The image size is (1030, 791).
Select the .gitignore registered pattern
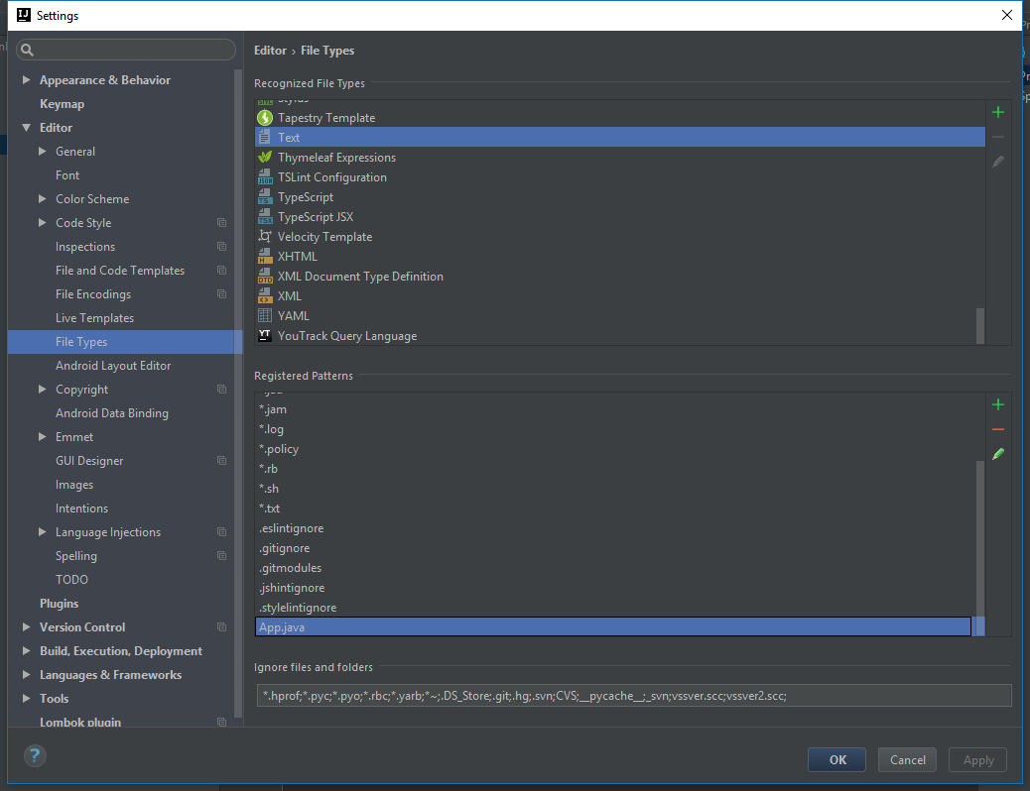tap(619, 548)
